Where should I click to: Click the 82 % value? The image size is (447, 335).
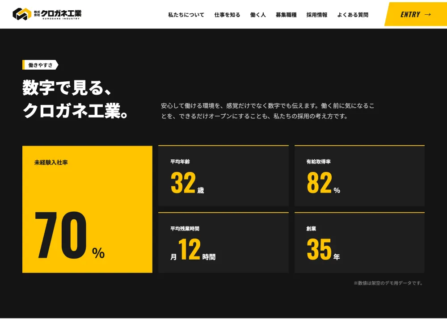324,183
